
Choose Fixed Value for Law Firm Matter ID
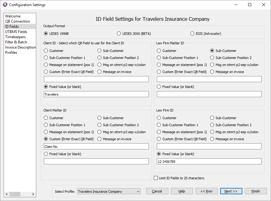pos(175,87)
